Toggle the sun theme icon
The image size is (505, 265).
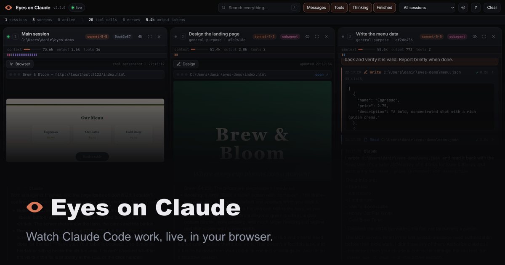(x=463, y=8)
